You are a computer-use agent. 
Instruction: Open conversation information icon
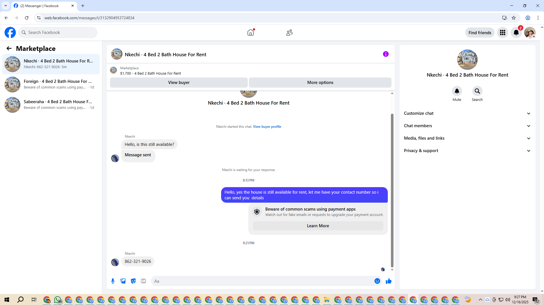pyautogui.click(x=386, y=54)
